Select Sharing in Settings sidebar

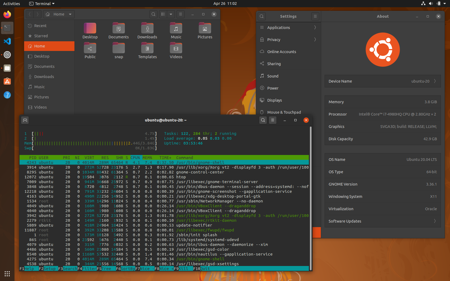(x=288, y=64)
